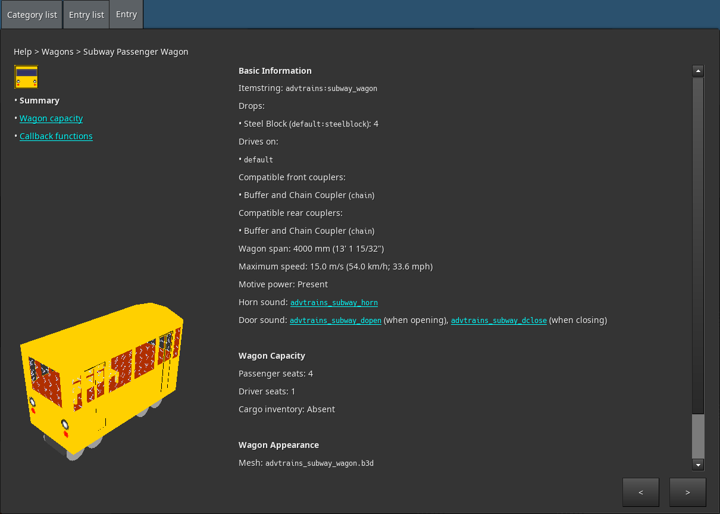Go to previous entry with < button
720x514 pixels.
click(640, 492)
